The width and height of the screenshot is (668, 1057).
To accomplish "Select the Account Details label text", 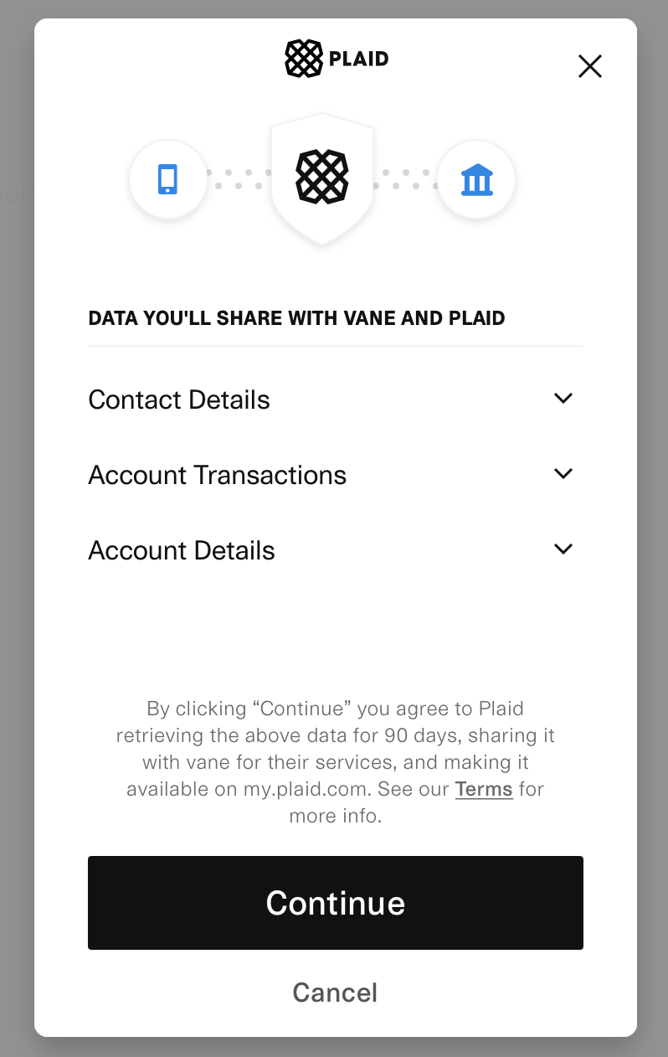I will tap(182, 550).
